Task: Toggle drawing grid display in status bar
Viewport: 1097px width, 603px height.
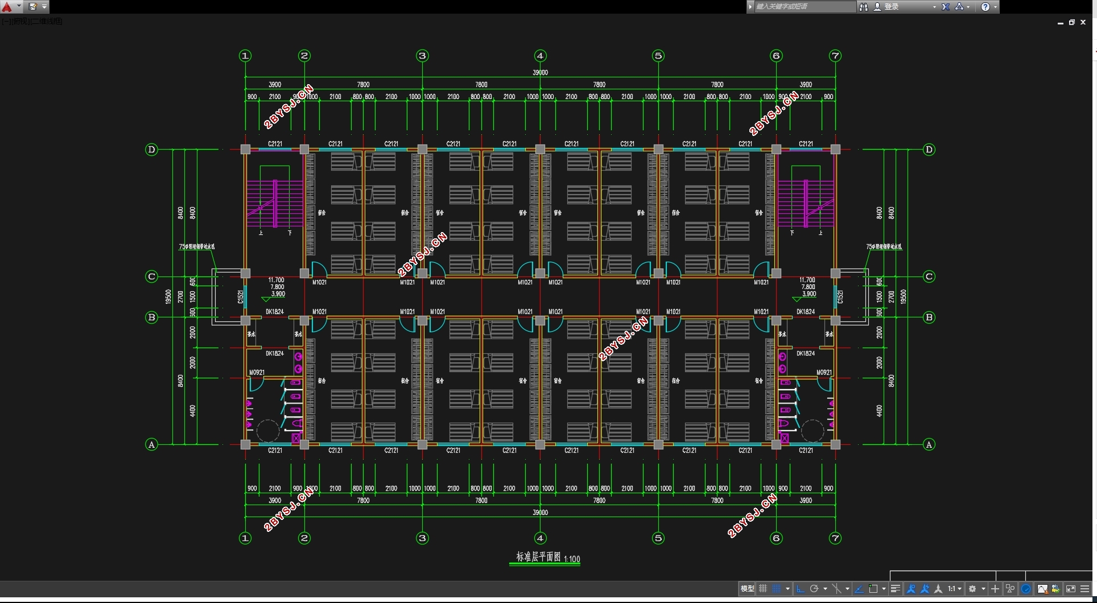Action: (763, 589)
